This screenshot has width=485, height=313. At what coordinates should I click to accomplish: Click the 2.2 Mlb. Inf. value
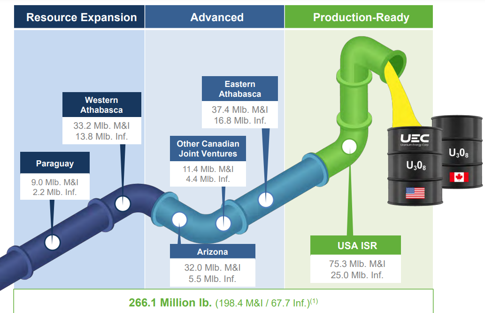(55, 192)
